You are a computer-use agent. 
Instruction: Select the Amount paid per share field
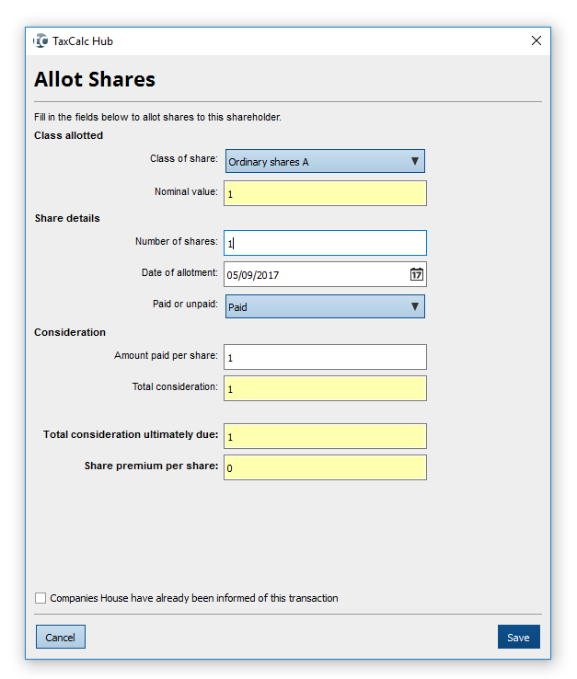coord(325,357)
